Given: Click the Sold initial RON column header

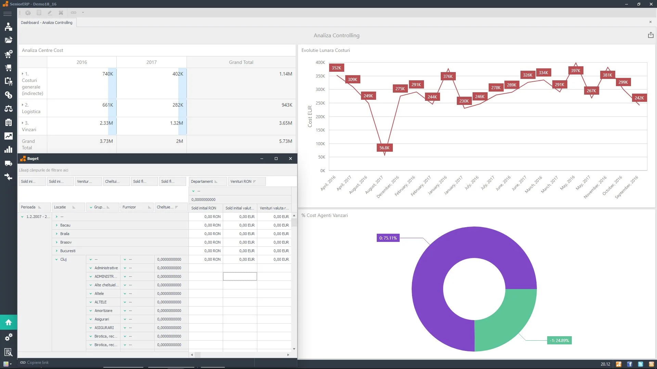Looking at the screenshot, I should point(206,208).
